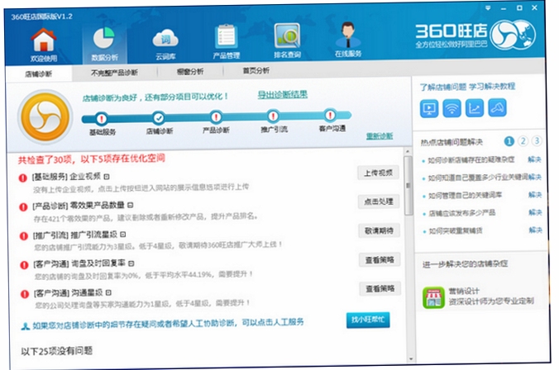Click 解决 beside 如何管理自己的关键词库
This screenshot has width=559, height=370.
pyautogui.click(x=535, y=194)
